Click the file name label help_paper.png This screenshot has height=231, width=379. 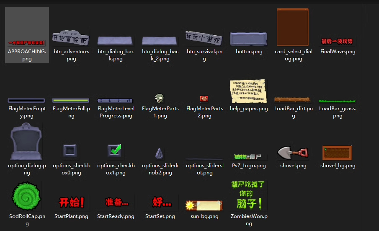pos(249,109)
